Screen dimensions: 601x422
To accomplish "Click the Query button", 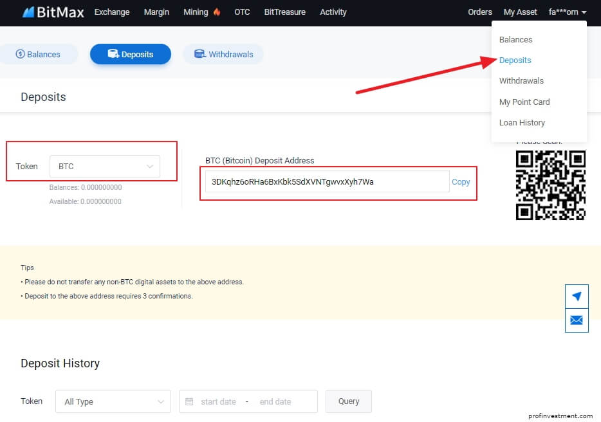I will pos(348,401).
